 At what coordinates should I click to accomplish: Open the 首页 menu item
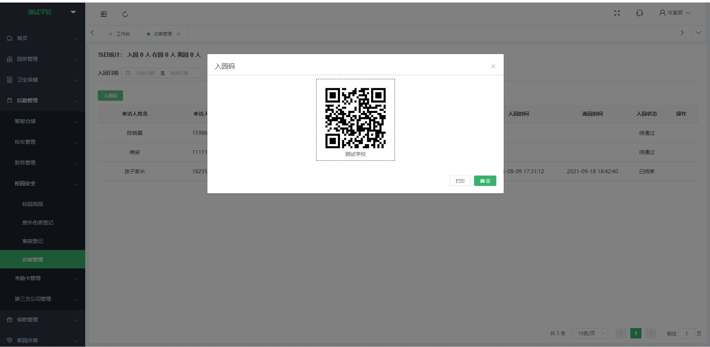pos(43,38)
